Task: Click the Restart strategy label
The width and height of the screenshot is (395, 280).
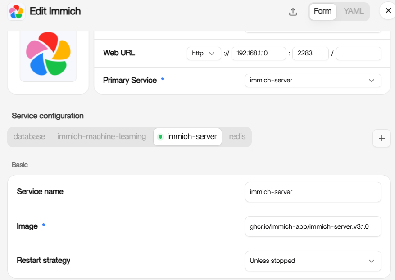Action: coord(43,261)
